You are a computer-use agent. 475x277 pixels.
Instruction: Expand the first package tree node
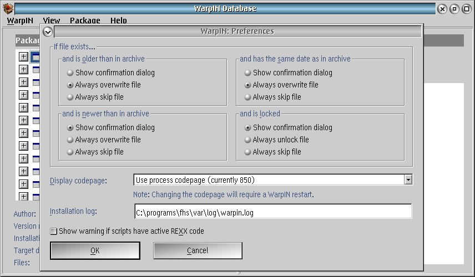tap(23, 57)
